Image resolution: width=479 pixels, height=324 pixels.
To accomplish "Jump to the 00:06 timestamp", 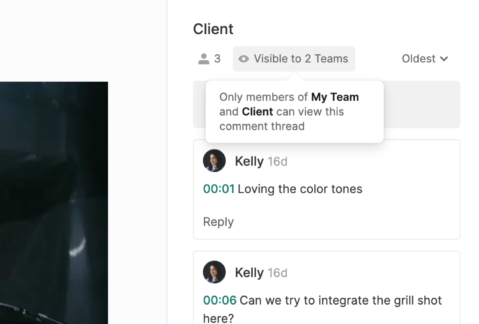I will pyautogui.click(x=219, y=301).
